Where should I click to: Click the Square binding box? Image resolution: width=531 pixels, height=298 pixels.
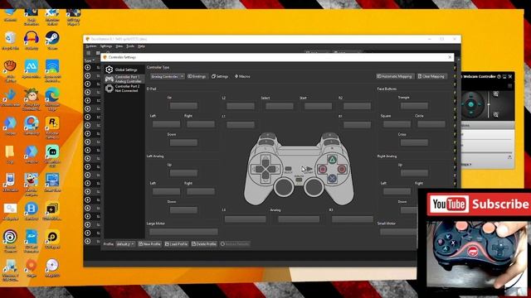point(397,124)
